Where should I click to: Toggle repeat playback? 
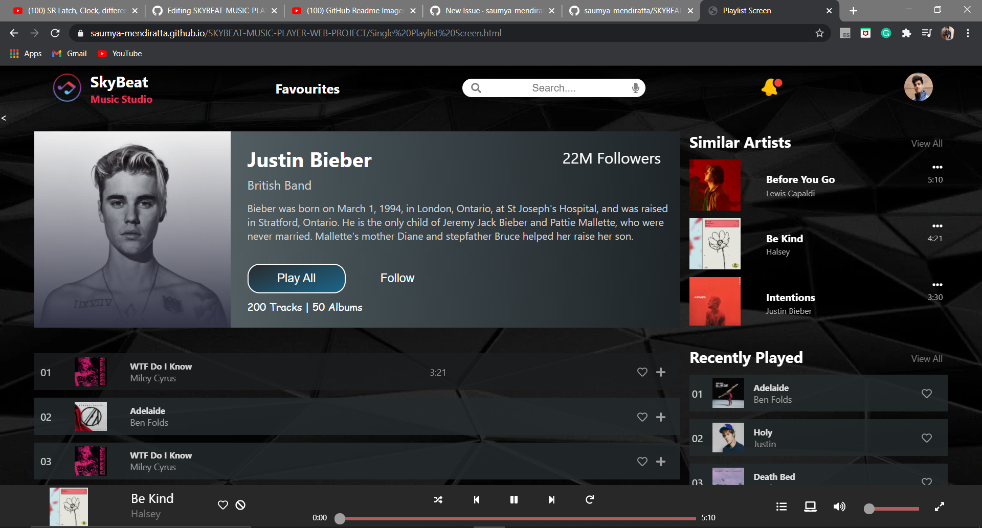tap(590, 499)
